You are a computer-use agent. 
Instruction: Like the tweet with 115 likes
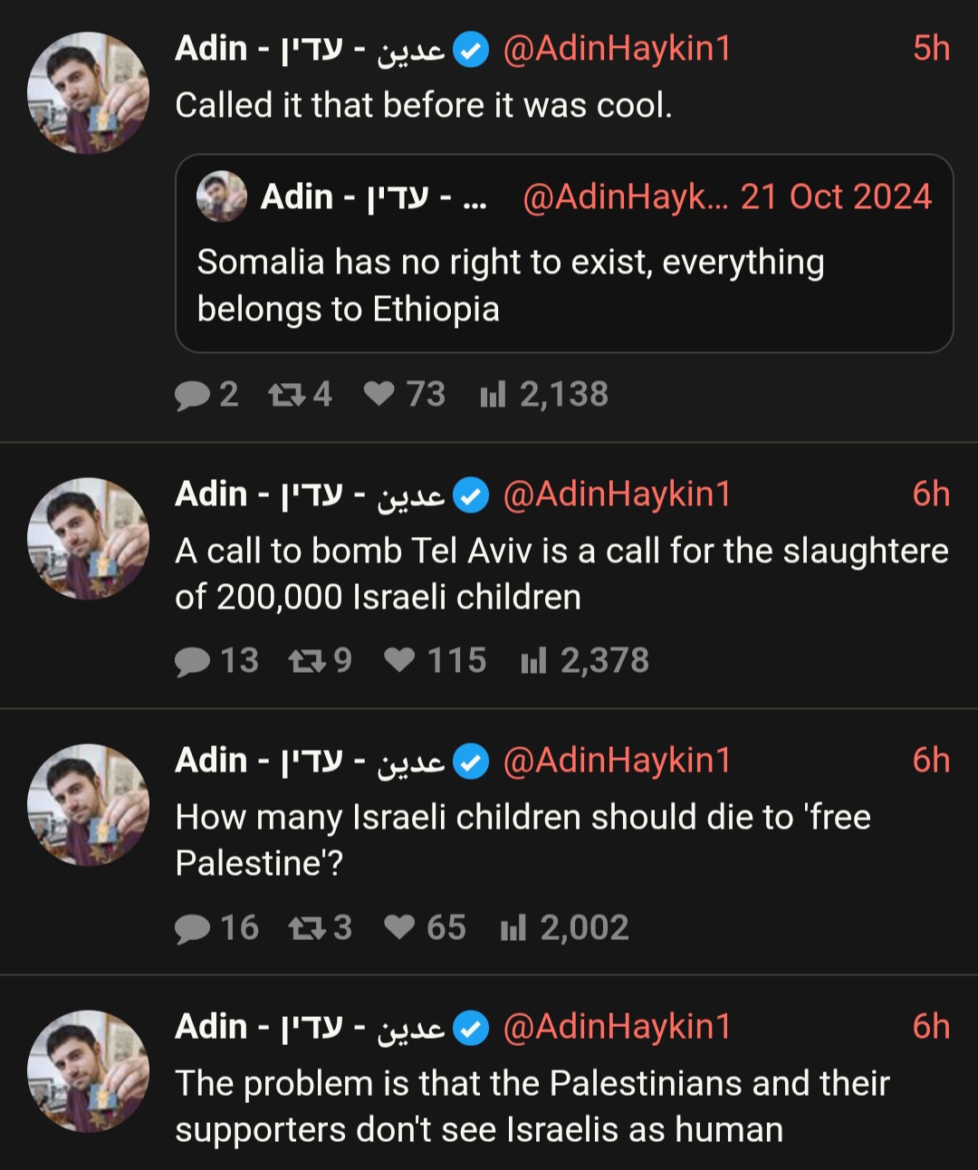(x=435, y=661)
